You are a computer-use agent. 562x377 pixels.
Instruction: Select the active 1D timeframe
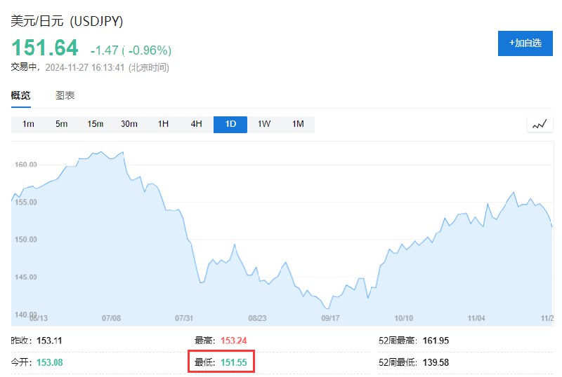pyautogui.click(x=230, y=124)
